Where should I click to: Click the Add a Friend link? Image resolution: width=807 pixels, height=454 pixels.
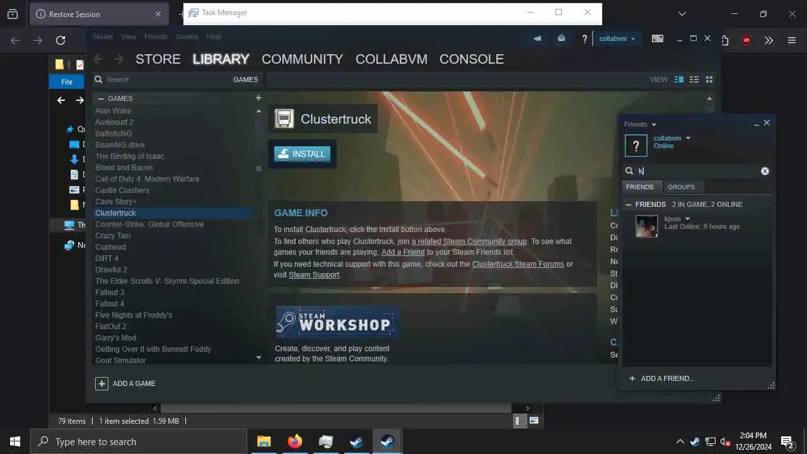point(403,252)
